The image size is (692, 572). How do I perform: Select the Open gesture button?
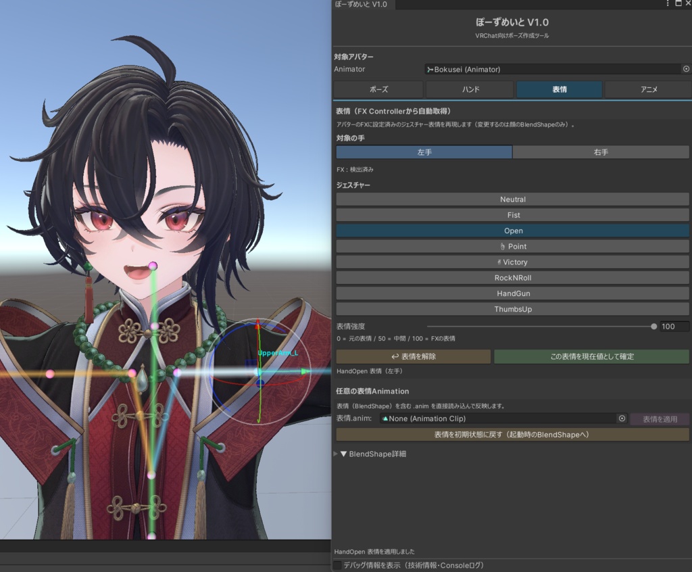click(x=512, y=231)
